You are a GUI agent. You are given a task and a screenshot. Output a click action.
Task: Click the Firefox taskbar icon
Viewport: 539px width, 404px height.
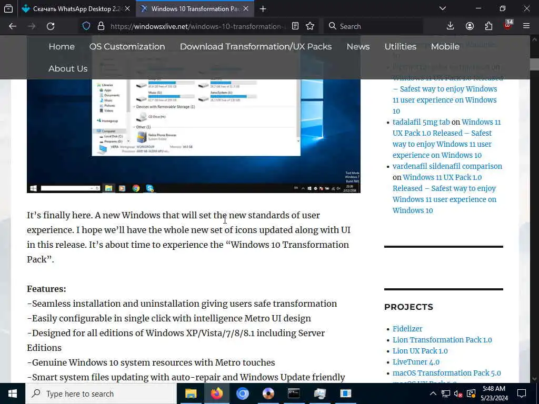pos(216,393)
